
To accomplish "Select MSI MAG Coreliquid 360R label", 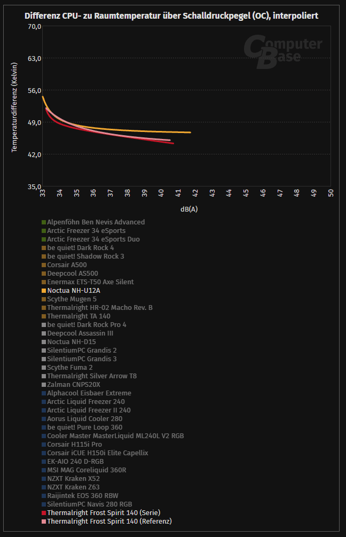I will pyautogui.click(x=86, y=470).
